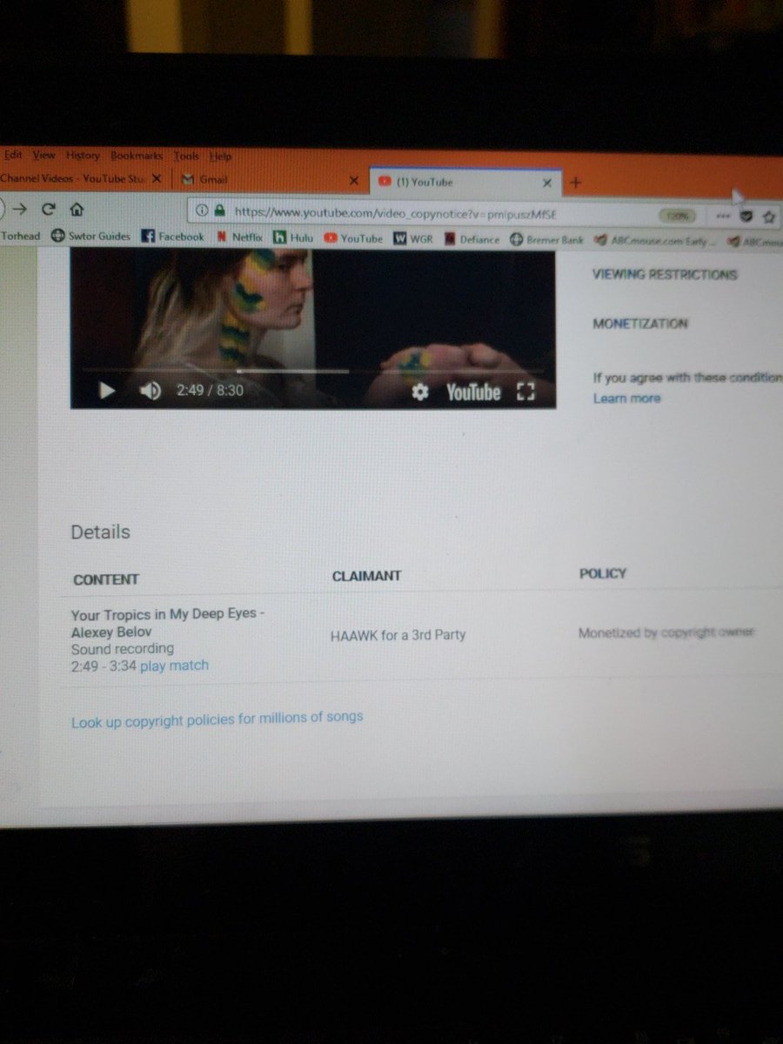Reload the current page

(49, 210)
